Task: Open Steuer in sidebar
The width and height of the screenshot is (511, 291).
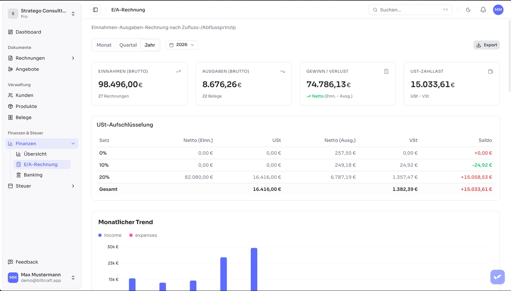Action: pyautogui.click(x=42, y=186)
